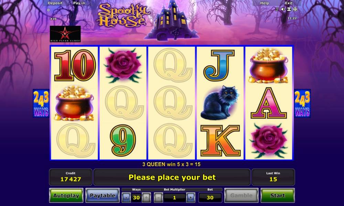The image size is (344, 206).
Task: Start Autoplay mode
Action: click(66, 195)
